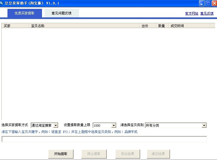Image resolution: width=217 pixels, height=160 pixels.
Task: Click the blue hint text about 诺基亚 E72
Action: pos(69,132)
